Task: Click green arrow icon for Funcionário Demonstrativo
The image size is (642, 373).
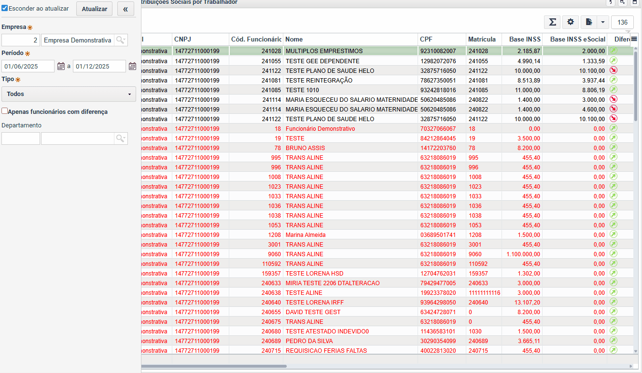Action: click(614, 128)
